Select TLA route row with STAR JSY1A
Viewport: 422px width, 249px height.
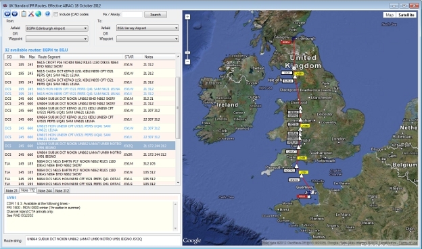point(90,179)
